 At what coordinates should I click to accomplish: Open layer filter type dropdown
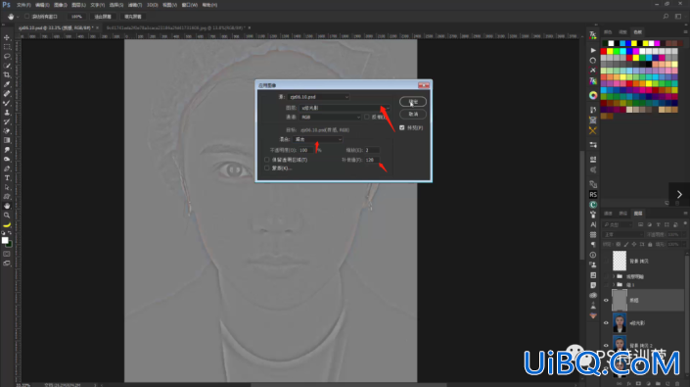click(618, 224)
